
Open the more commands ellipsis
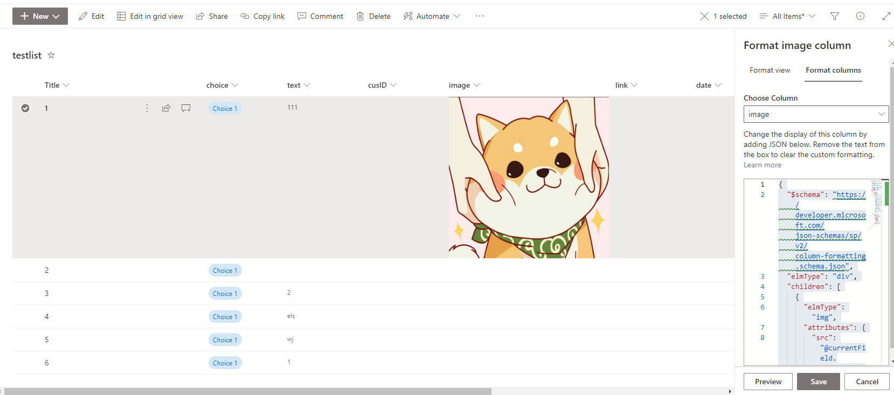480,16
